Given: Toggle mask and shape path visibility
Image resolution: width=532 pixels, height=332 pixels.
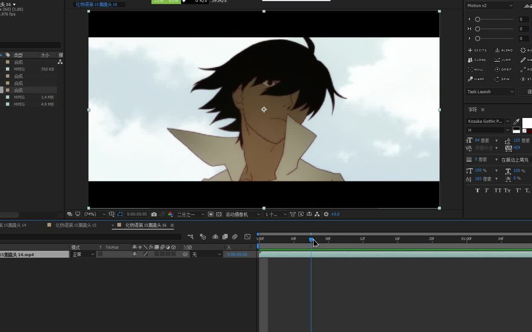Looking at the screenshot, I should [120, 214].
